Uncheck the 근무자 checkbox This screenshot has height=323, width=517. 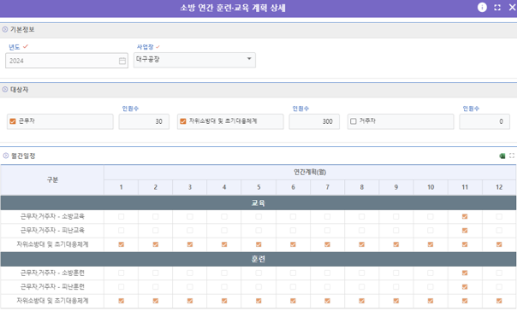13,121
